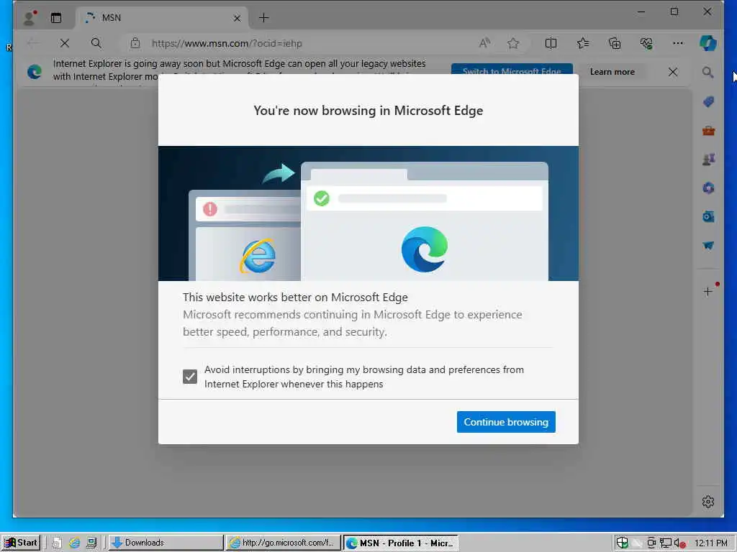Image resolution: width=737 pixels, height=552 pixels.
Task: Open Collections icon
Action: [615, 43]
